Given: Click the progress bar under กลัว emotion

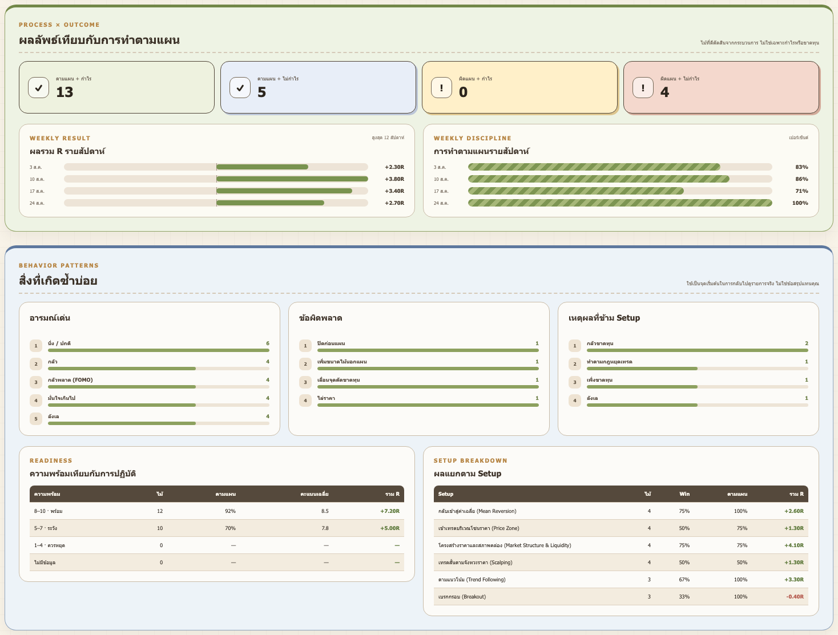Looking at the screenshot, I should 159,369.
